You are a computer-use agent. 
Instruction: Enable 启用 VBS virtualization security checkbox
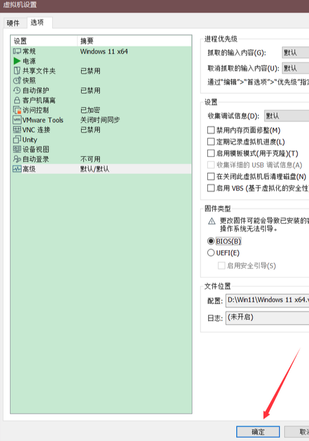pyautogui.click(x=211, y=188)
